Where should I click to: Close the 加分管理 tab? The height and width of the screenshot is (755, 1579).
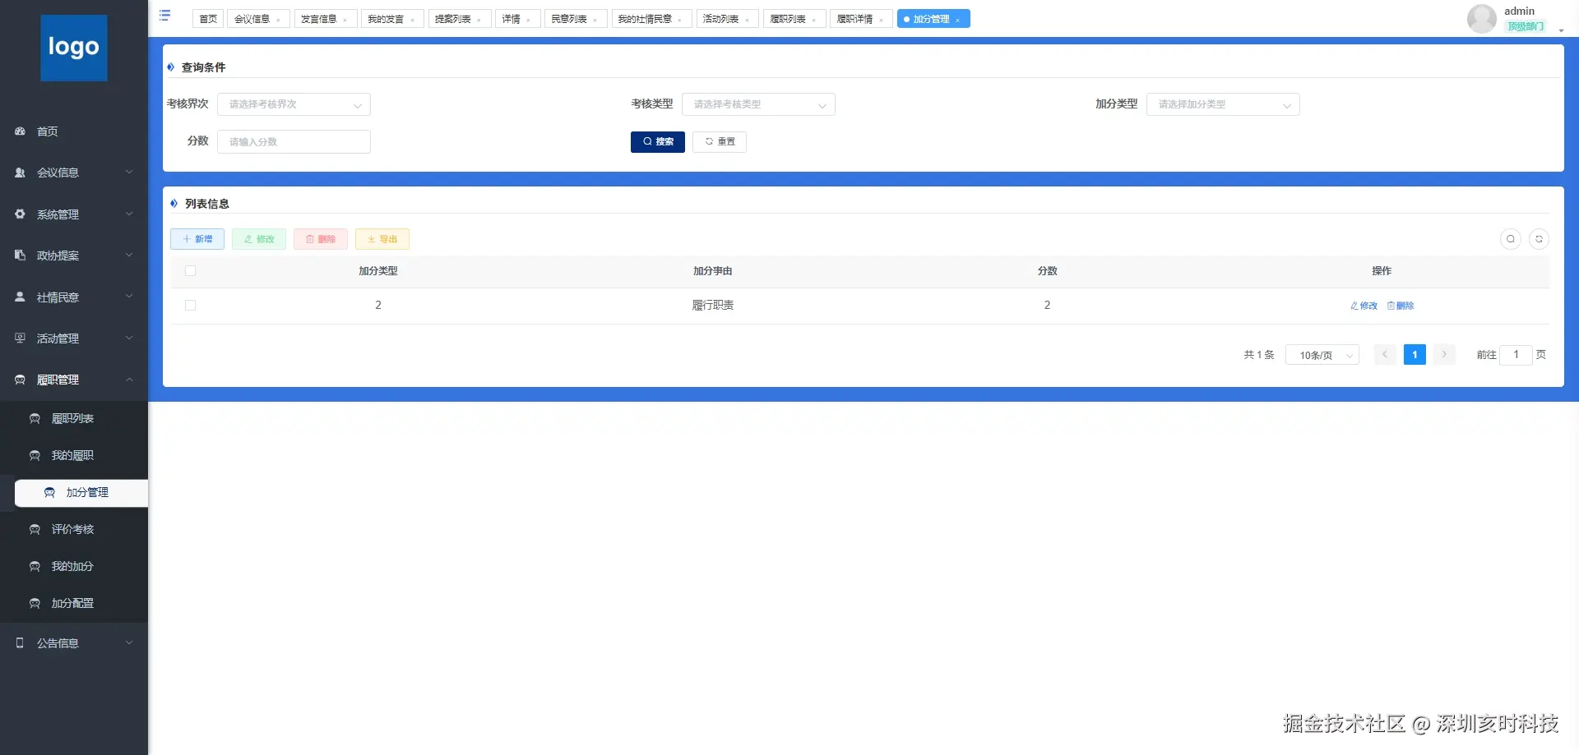click(957, 20)
